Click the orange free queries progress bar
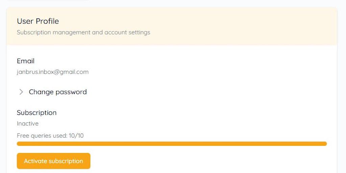This screenshot has width=346, height=173. [172, 144]
